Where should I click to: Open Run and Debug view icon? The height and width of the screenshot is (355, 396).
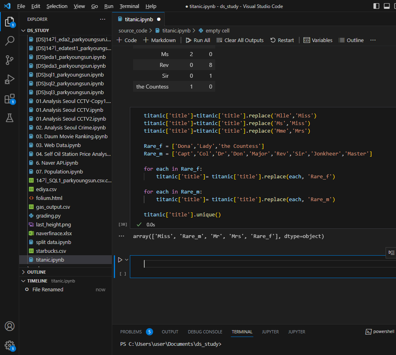click(x=10, y=79)
